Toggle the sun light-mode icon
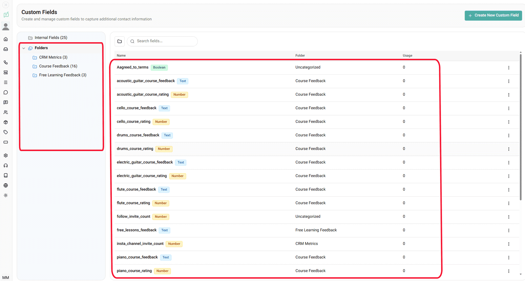 (6, 195)
